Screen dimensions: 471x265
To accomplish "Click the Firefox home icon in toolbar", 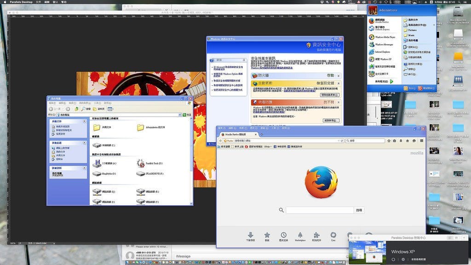I will [x=408, y=141].
